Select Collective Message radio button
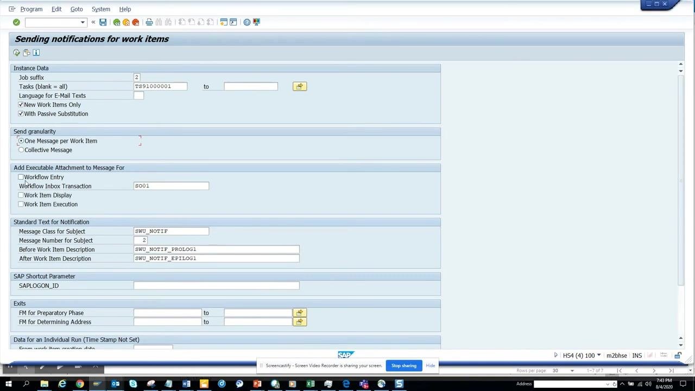 click(x=21, y=150)
